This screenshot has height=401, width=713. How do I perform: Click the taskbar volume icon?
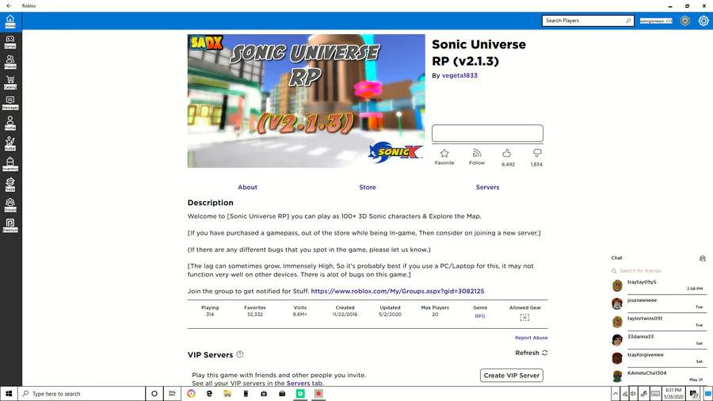point(634,394)
